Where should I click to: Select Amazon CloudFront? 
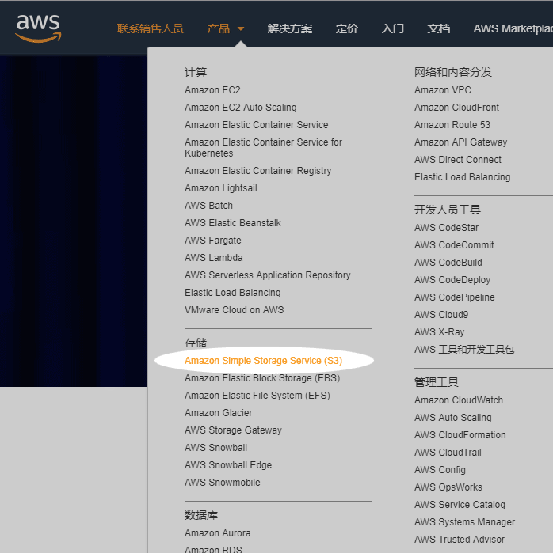pyautogui.click(x=456, y=108)
